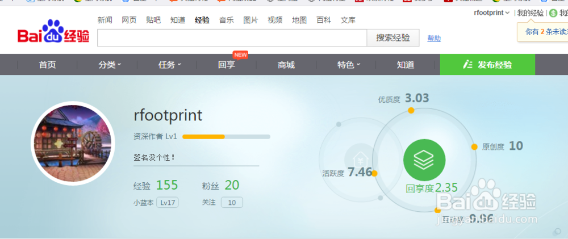Open 我的经验 link at top right
This screenshot has height=239, width=568.
tap(531, 12)
